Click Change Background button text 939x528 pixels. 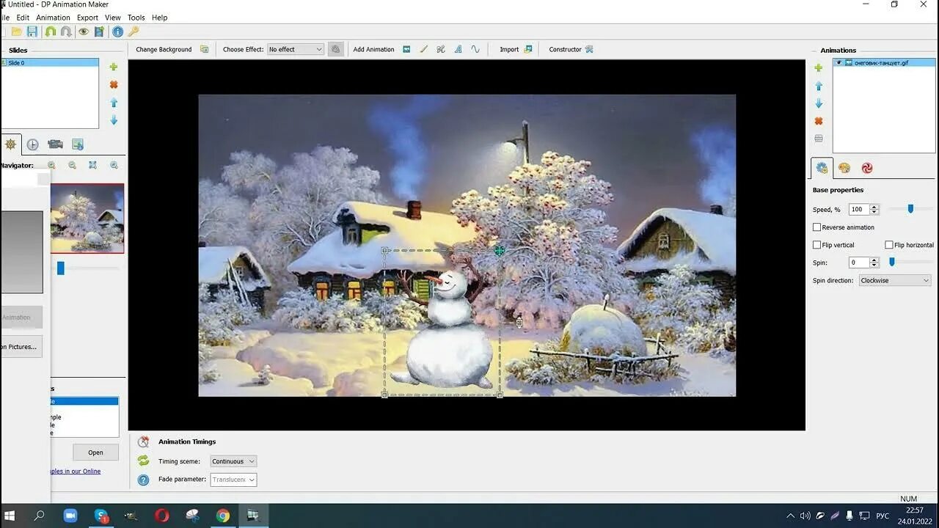(164, 49)
